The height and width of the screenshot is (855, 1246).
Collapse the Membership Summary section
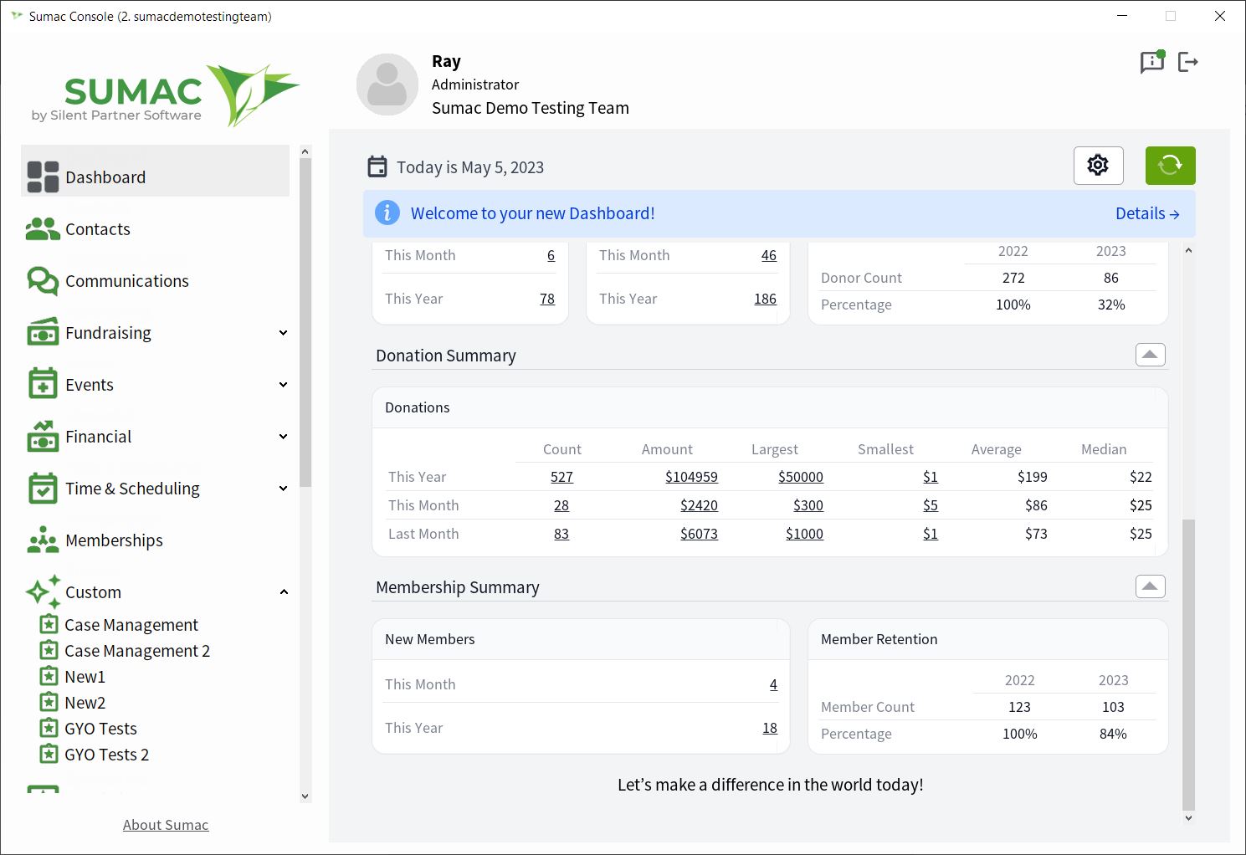tap(1150, 586)
